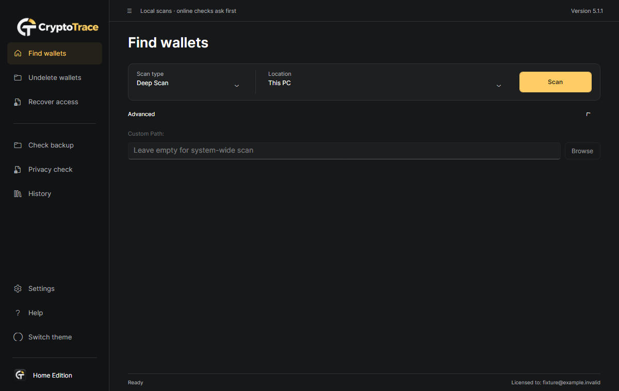Click the Ready status text
This screenshot has width=619, height=391.
(x=136, y=383)
